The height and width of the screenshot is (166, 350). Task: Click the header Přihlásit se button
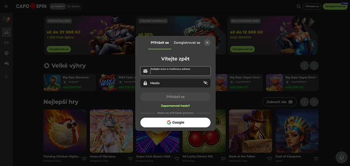312,7
